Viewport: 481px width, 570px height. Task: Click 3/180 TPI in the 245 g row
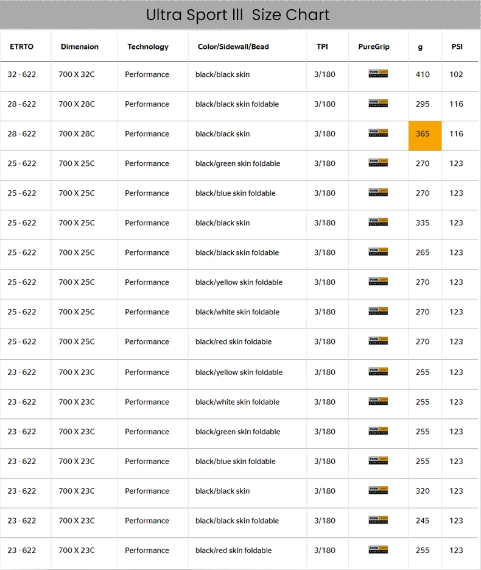[x=325, y=521]
